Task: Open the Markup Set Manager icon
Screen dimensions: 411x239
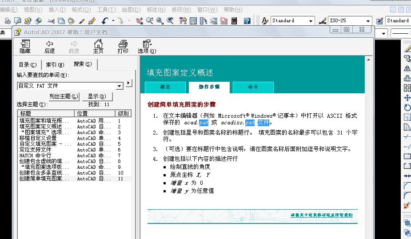Action: pos(224,21)
